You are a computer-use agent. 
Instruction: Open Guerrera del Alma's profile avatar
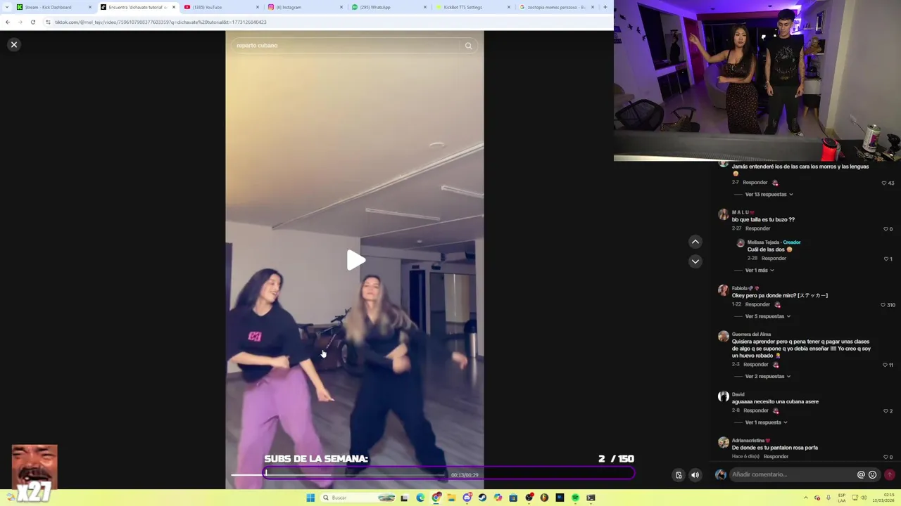click(x=723, y=337)
